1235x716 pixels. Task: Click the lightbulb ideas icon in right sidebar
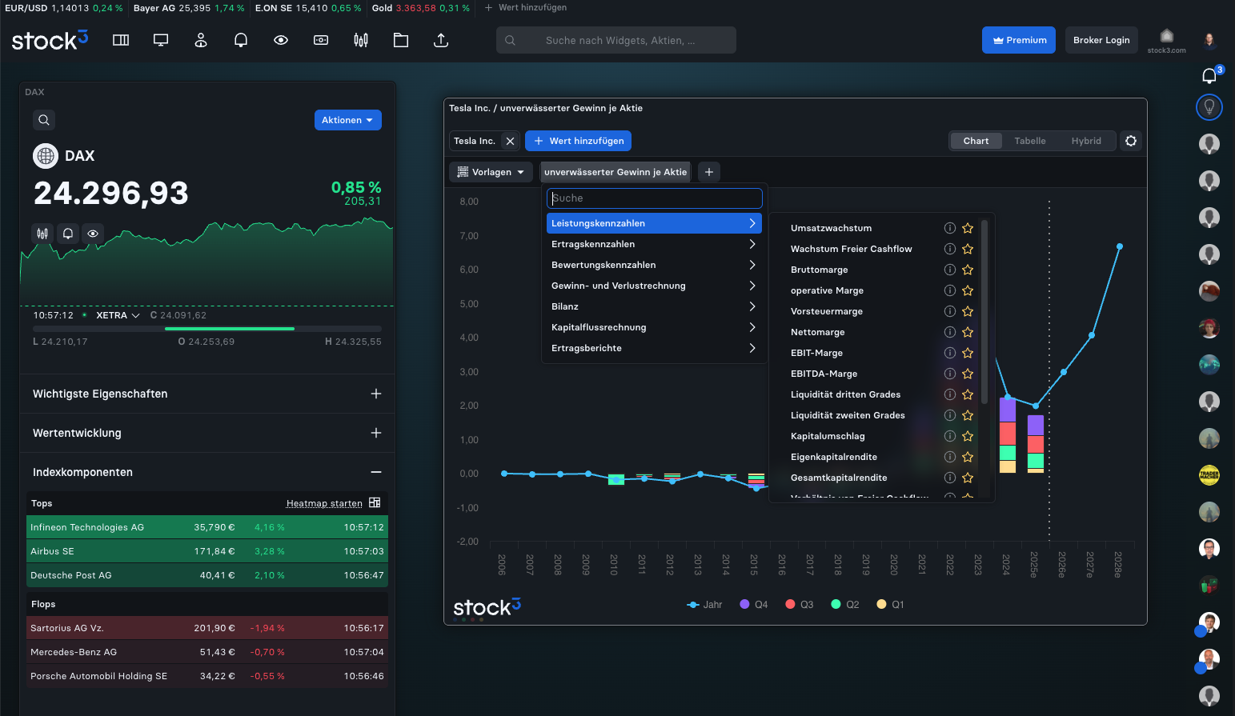[x=1209, y=106]
